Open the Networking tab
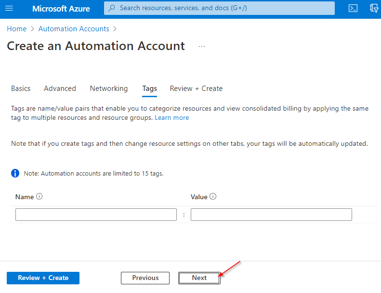This screenshot has width=381, height=293. click(109, 89)
